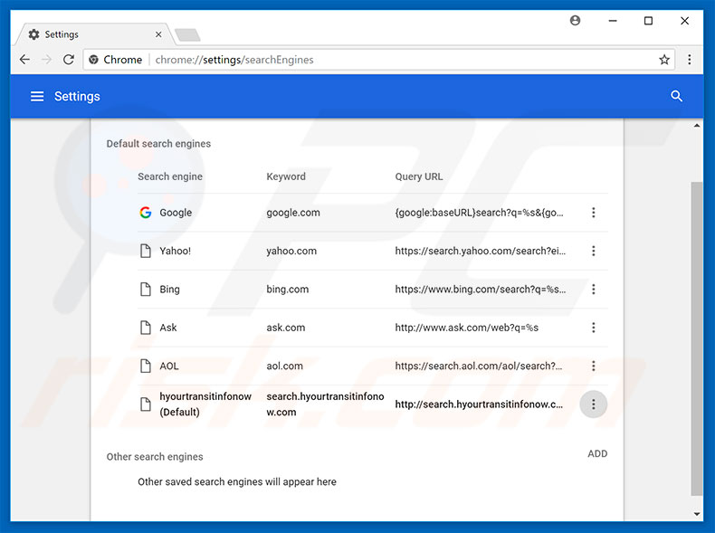Open Chrome's three-dot main menu
715x533 pixels.
pyautogui.click(x=690, y=60)
